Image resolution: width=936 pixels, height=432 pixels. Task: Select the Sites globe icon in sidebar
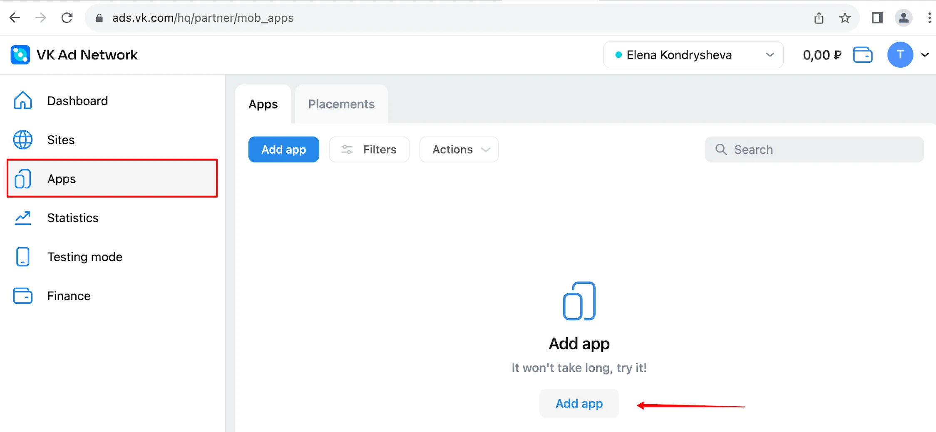coord(22,140)
